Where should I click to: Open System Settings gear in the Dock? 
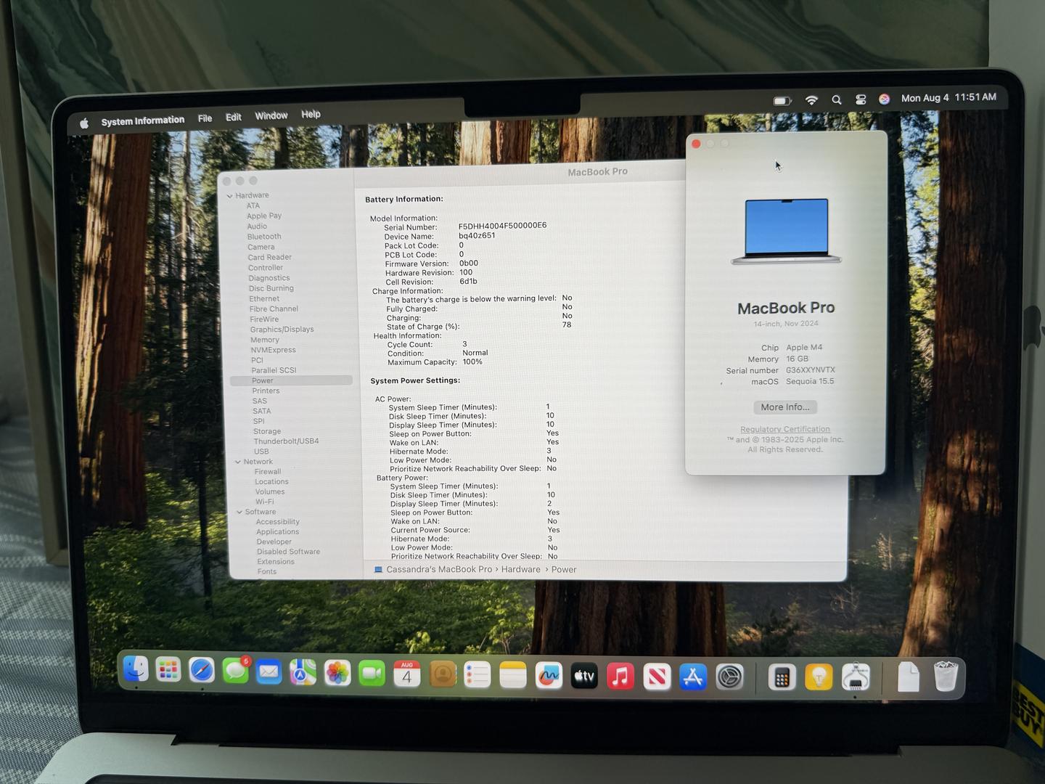729,677
